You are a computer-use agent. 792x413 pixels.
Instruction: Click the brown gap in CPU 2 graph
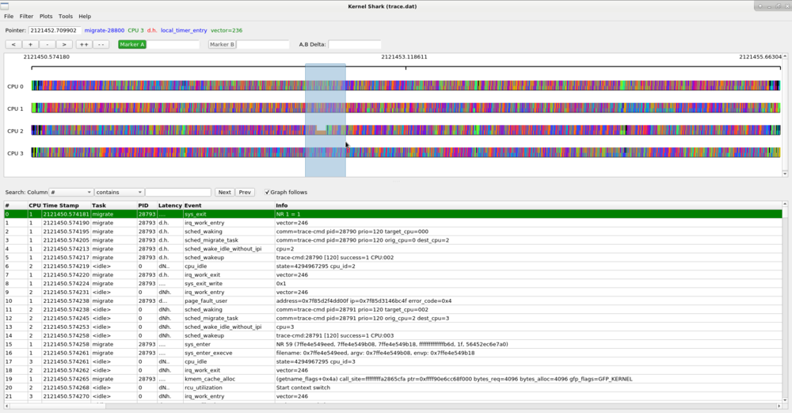click(x=321, y=132)
